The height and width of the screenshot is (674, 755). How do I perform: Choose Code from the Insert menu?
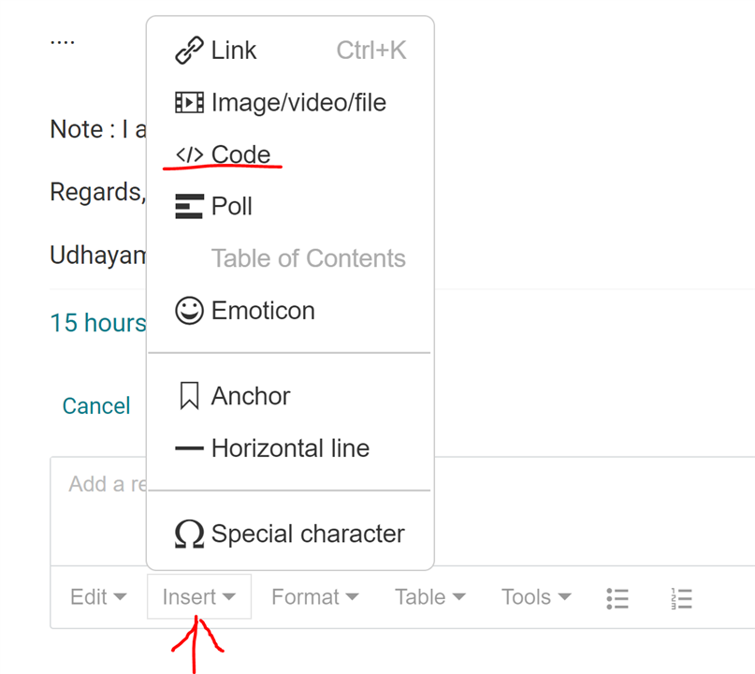pyautogui.click(x=240, y=154)
